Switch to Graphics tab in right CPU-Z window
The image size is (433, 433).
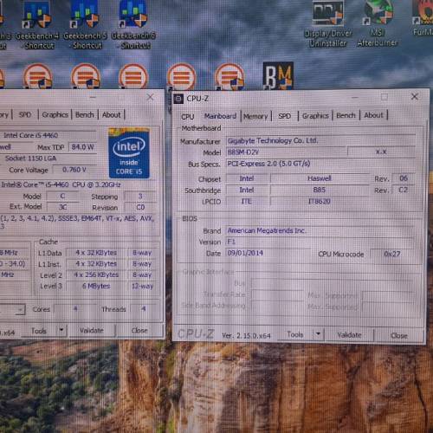coord(315,116)
